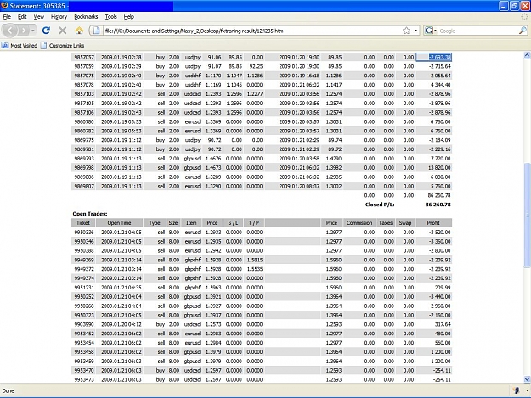Click the Swap column header

(405, 223)
